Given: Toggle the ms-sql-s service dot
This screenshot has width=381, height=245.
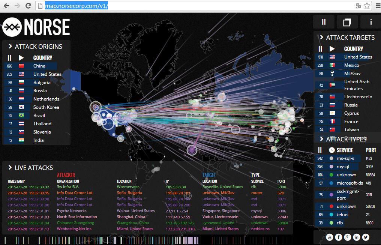Looking at the screenshot, I should point(331,158).
